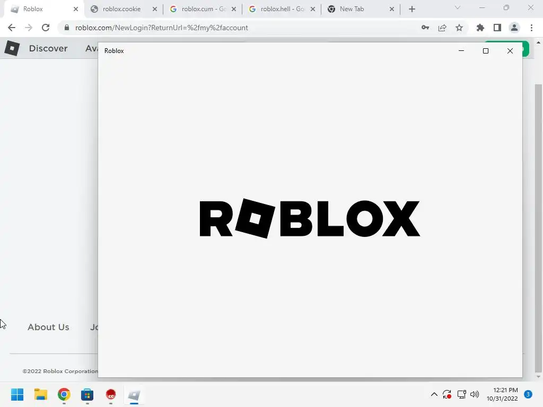This screenshot has height=407, width=543.
Task: Open the notification center badge
Action: [528, 394]
